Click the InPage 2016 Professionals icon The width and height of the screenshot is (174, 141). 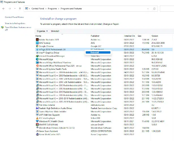(x=37, y=49)
